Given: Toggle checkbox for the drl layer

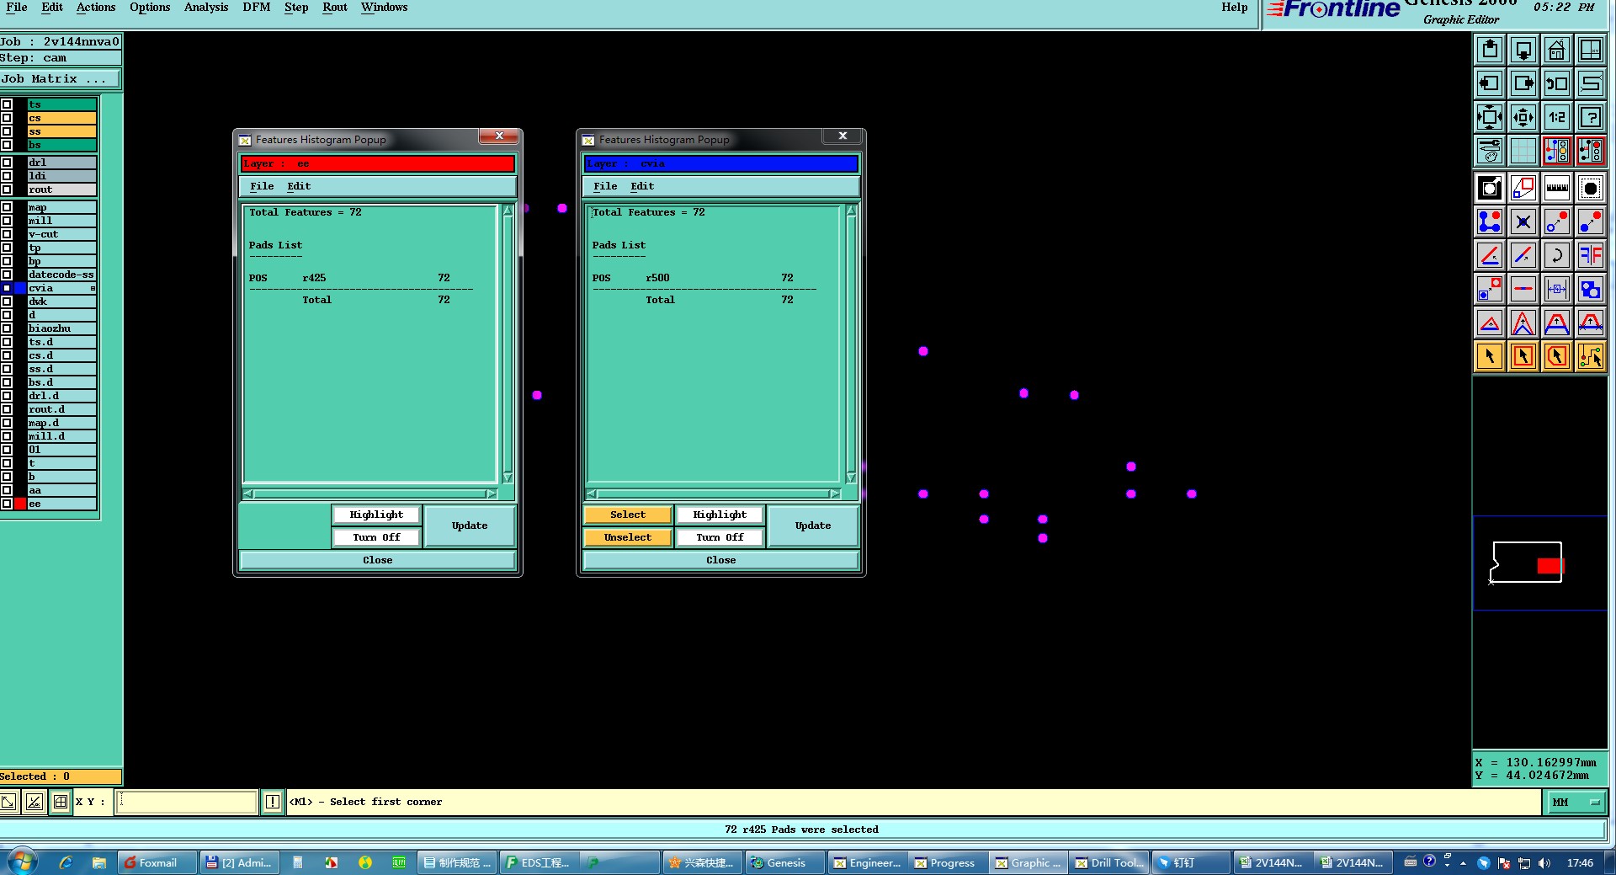Looking at the screenshot, I should (7, 163).
